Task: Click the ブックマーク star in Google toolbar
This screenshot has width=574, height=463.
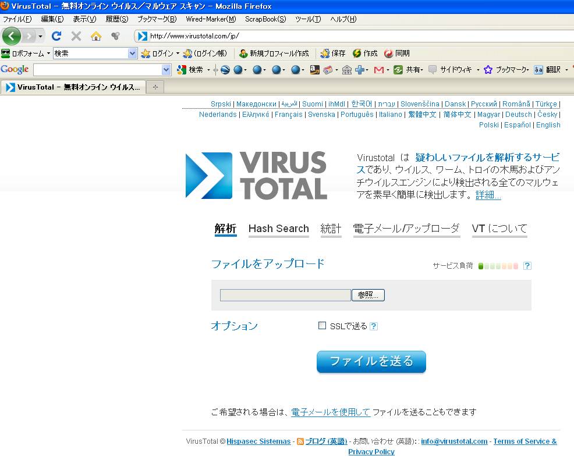Action: [488, 69]
